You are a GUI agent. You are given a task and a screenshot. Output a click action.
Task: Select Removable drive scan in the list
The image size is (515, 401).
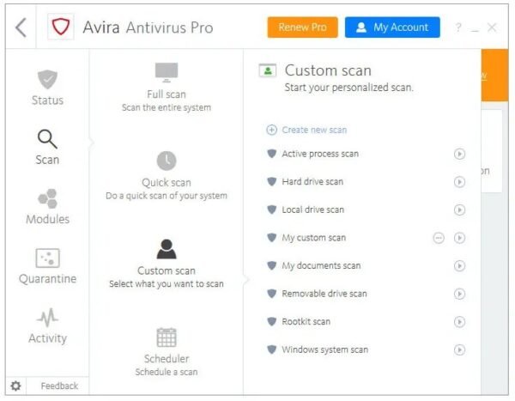tap(324, 294)
